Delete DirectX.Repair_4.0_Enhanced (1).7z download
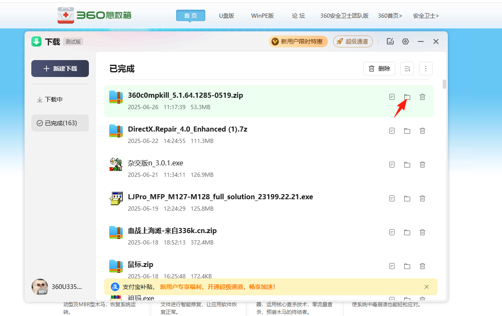Viewport: 502px width, 316px height. click(422, 131)
